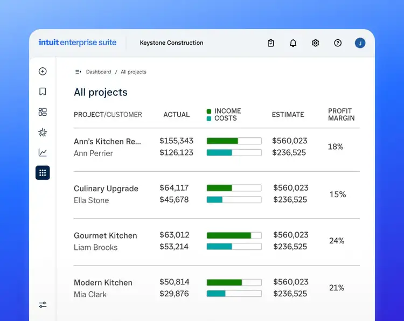Select customer Mia Clark
This screenshot has width=404, height=321.
[90, 294]
